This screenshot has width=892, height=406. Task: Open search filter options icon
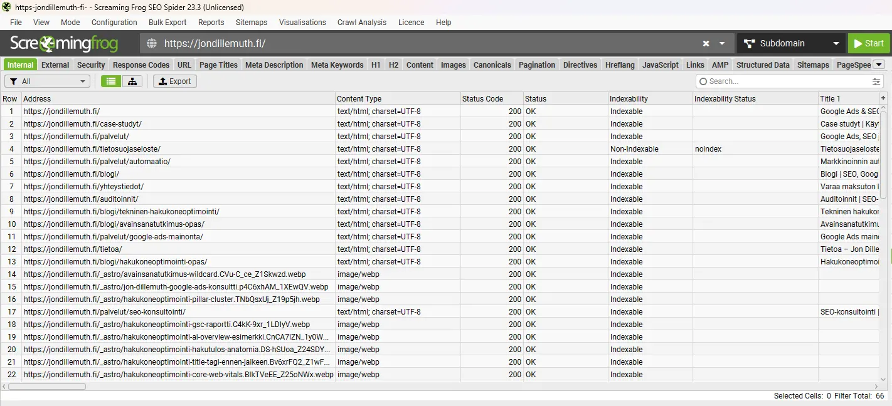pyautogui.click(x=876, y=81)
